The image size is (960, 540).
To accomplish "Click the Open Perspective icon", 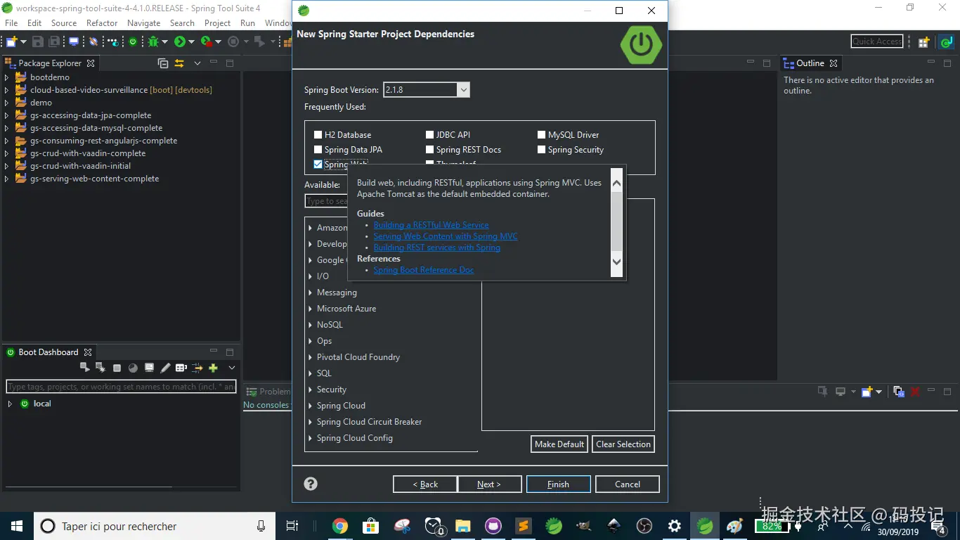I will coord(923,42).
